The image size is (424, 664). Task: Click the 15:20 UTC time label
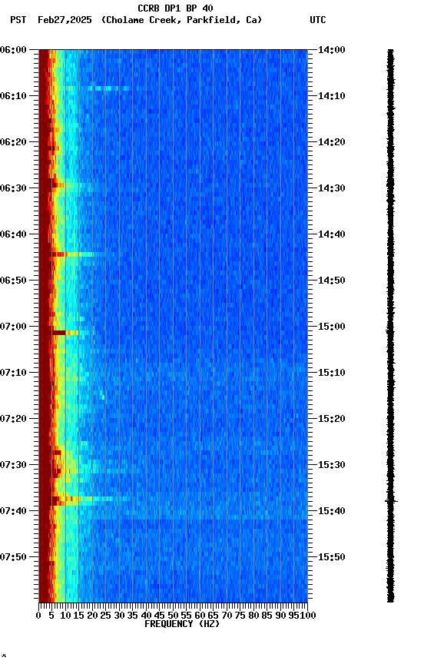332,420
